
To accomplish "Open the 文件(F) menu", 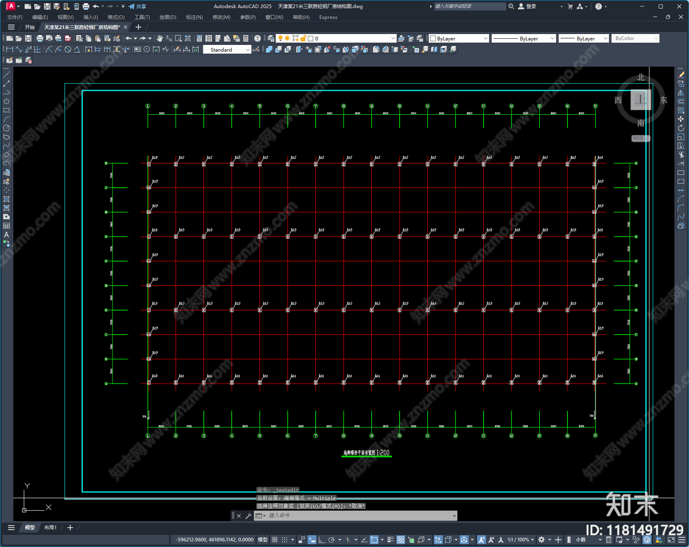I will click(x=15, y=17).
